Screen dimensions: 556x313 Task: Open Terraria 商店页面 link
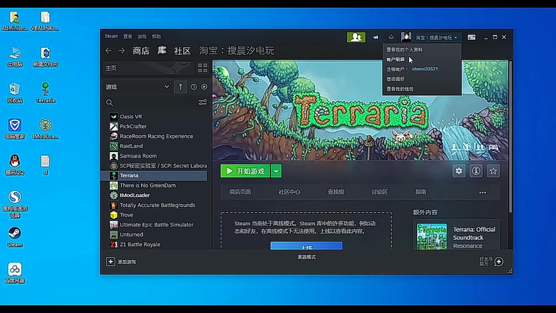coord(240,192)
